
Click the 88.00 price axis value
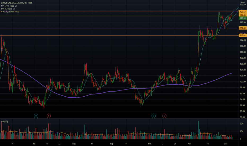(243, 117)
